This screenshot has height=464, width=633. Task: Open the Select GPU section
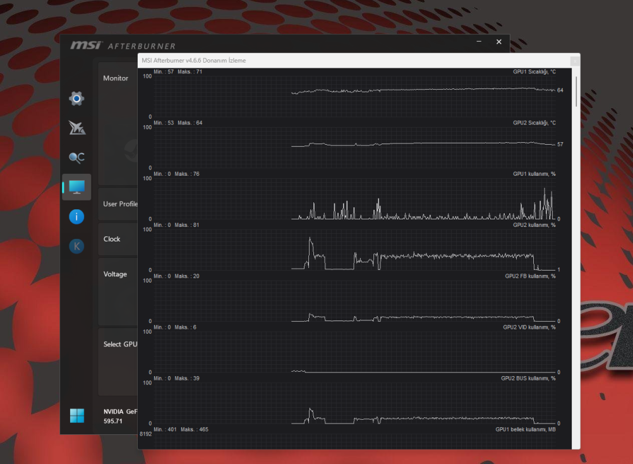[x=118, y=362]
